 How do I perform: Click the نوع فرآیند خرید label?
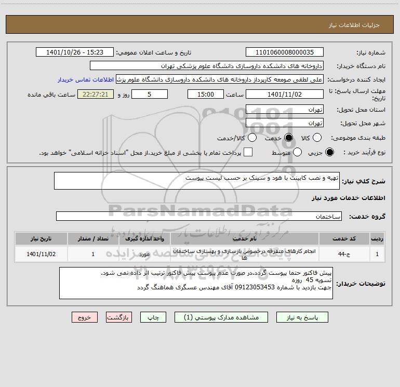pos(364,153)
